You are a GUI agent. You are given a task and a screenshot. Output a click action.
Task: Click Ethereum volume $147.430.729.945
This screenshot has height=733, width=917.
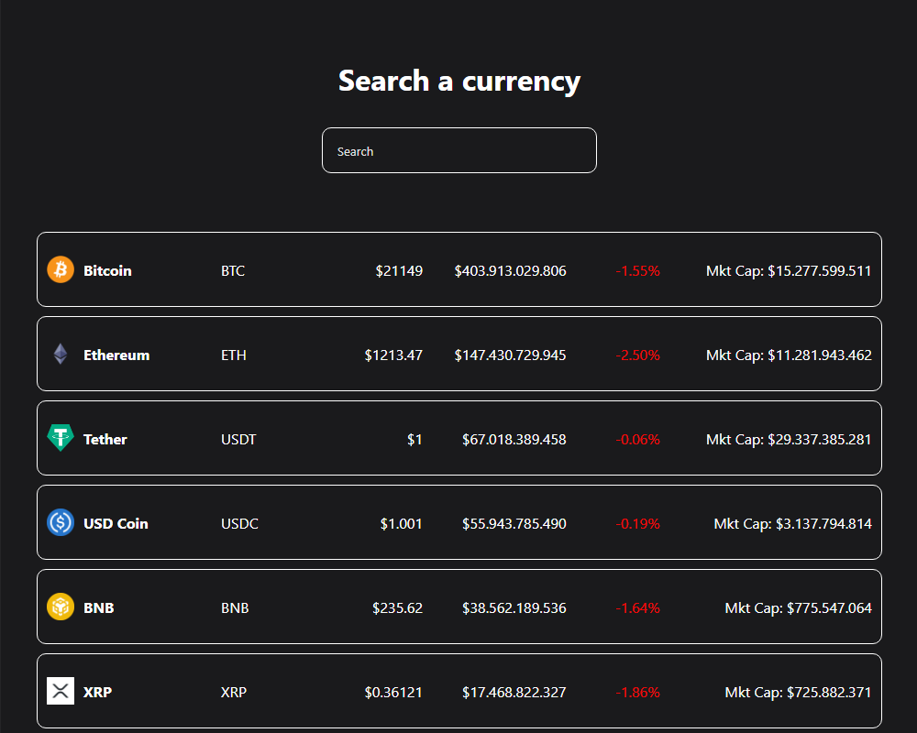(x=511, y=355)
